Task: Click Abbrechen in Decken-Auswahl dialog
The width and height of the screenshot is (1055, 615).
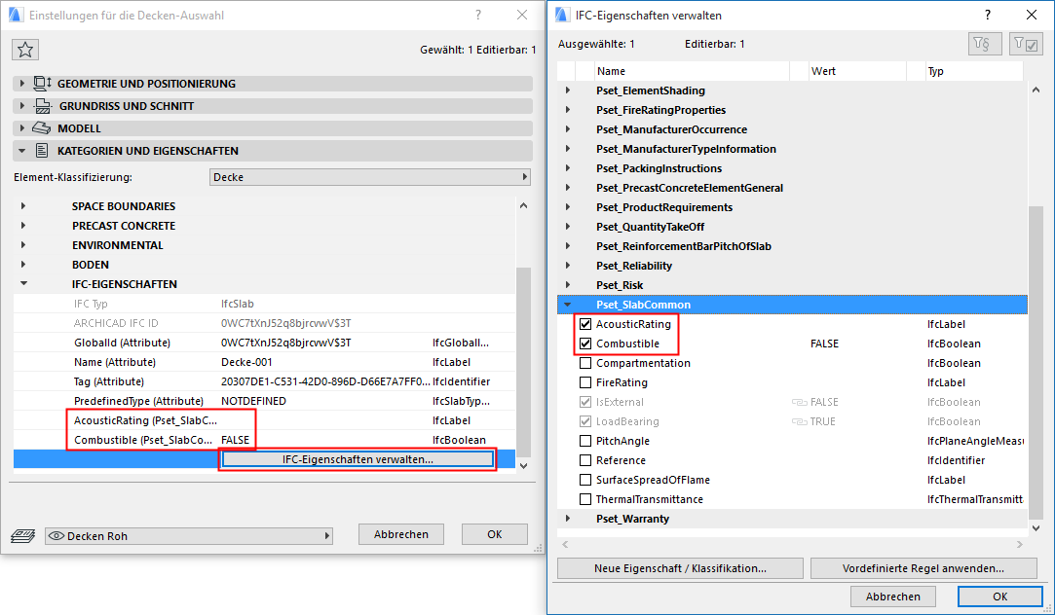Action: tap(401, 534)
